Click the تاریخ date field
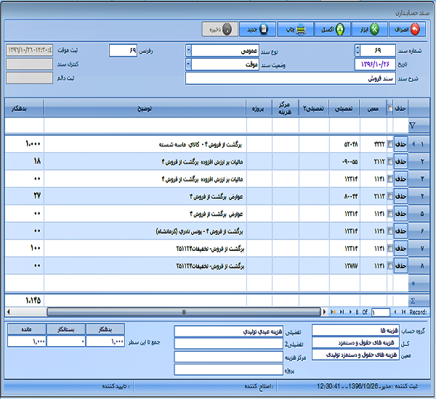Viewport: 436px width, 399px height. click(x=375, y=65)
